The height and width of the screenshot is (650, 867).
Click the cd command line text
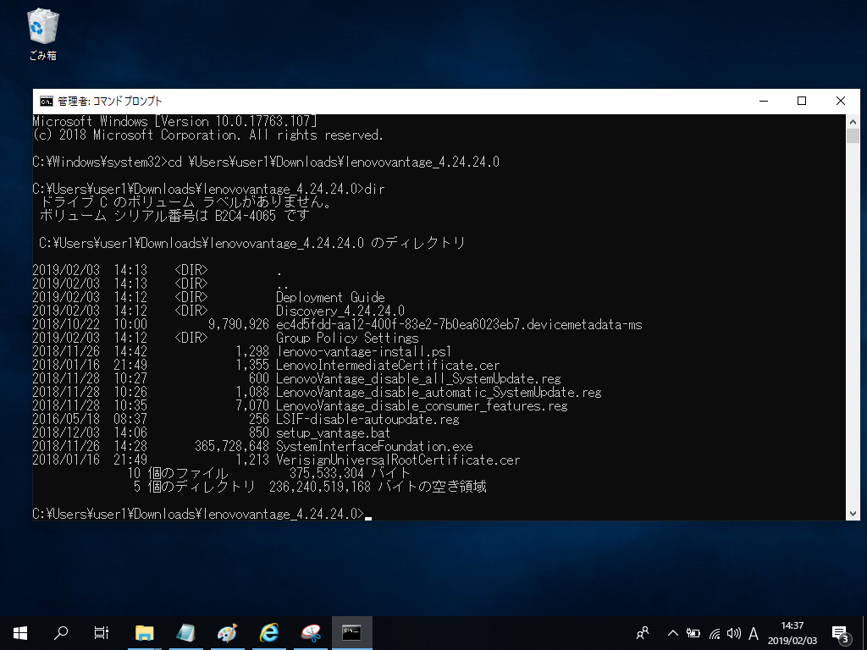[x=334, y=162]
